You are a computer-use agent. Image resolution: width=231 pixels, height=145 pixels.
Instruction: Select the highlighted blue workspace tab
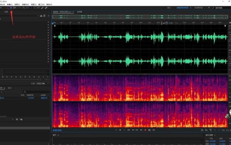click(x=183, y=8)
